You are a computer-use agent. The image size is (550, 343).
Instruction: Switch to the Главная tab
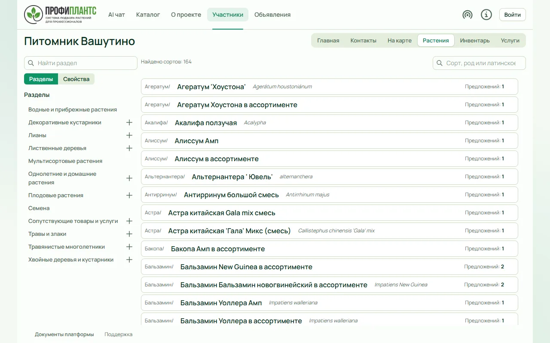pyautogui.click(x=328, y=40)
